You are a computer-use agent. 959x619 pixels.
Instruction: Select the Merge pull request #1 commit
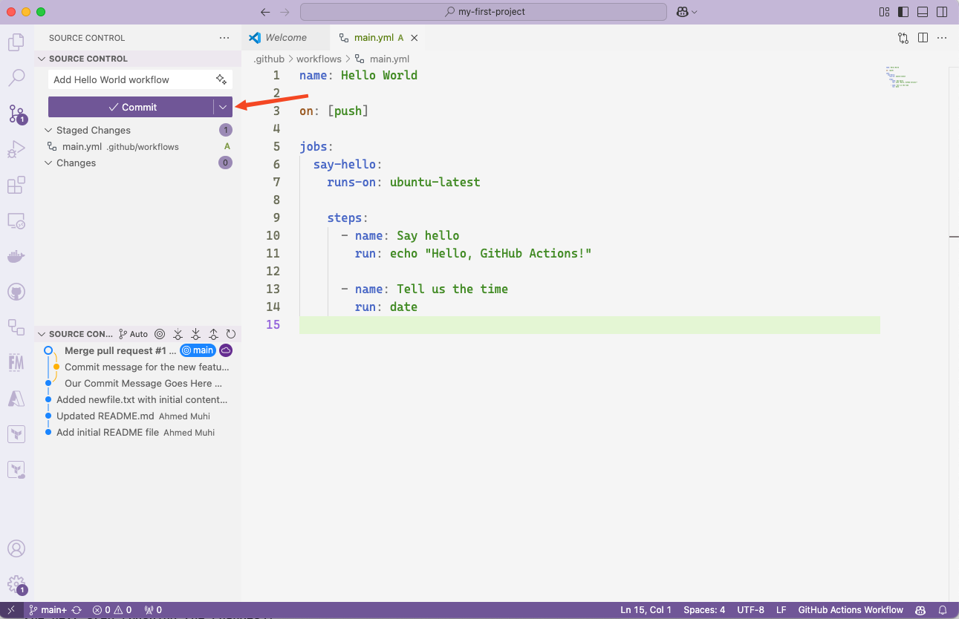pyautogui.click(x=137, y=350)
